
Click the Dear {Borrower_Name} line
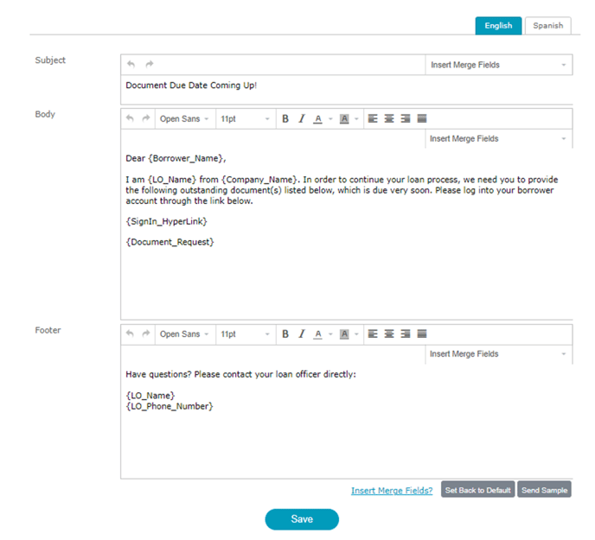[x=176, y=158]
